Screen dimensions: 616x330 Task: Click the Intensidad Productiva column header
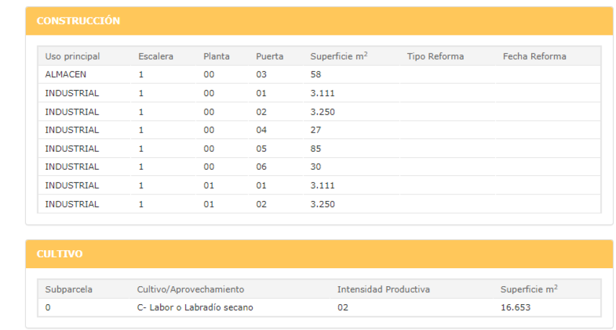pos(383,290)
